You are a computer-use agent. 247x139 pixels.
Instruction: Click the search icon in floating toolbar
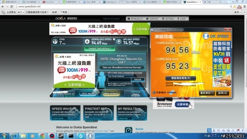tap(219, 131)
